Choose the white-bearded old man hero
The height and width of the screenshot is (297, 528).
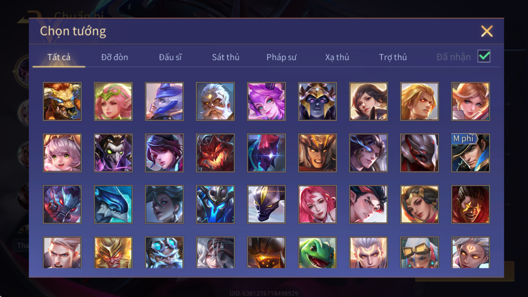[x=215, y=101]
